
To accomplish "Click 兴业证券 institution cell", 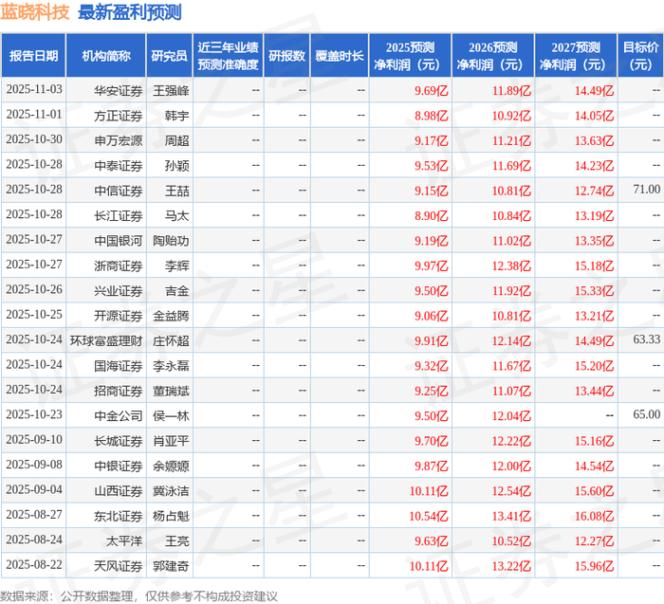I will click(119, 291).
